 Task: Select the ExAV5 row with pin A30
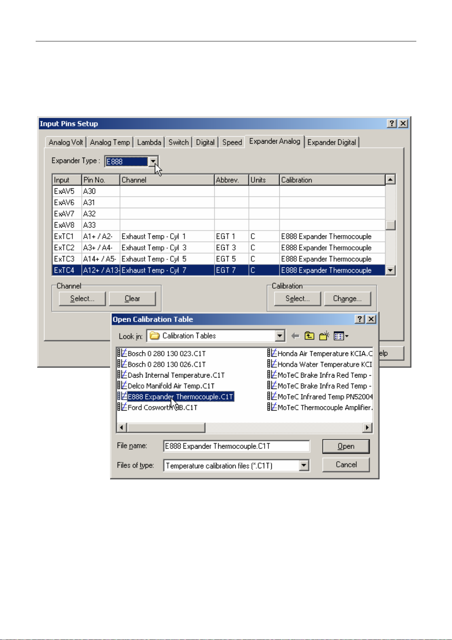coord(219,191)
